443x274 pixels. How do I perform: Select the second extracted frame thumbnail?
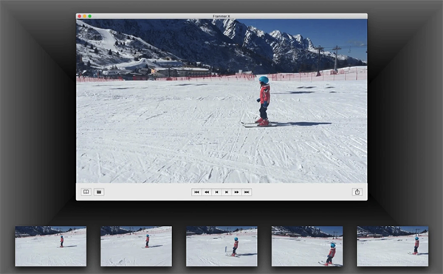tap(136, 246)
